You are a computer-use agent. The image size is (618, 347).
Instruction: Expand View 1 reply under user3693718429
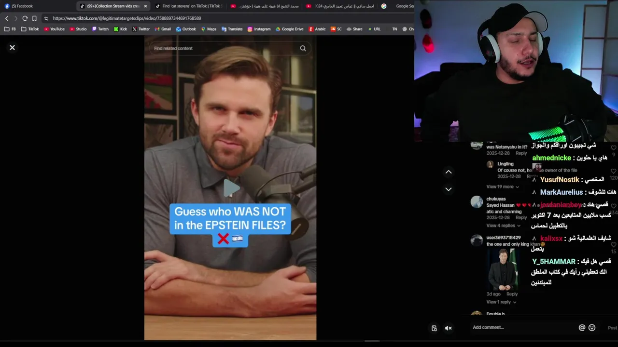pyautogui.click(x=501, y=302)
